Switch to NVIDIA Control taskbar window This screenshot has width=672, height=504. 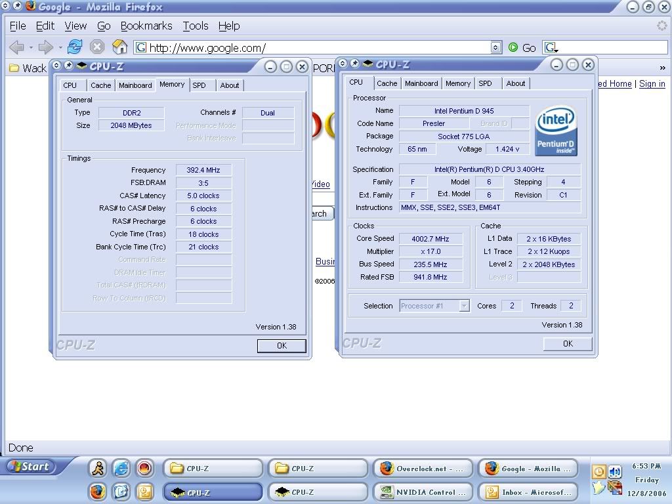423,492
